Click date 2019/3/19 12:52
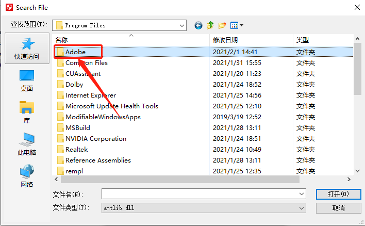365x226 pixels. (237, 117)
